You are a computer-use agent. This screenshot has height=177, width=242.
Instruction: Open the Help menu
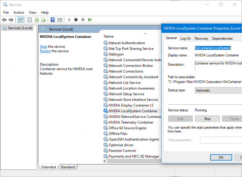tap(45, 12)
